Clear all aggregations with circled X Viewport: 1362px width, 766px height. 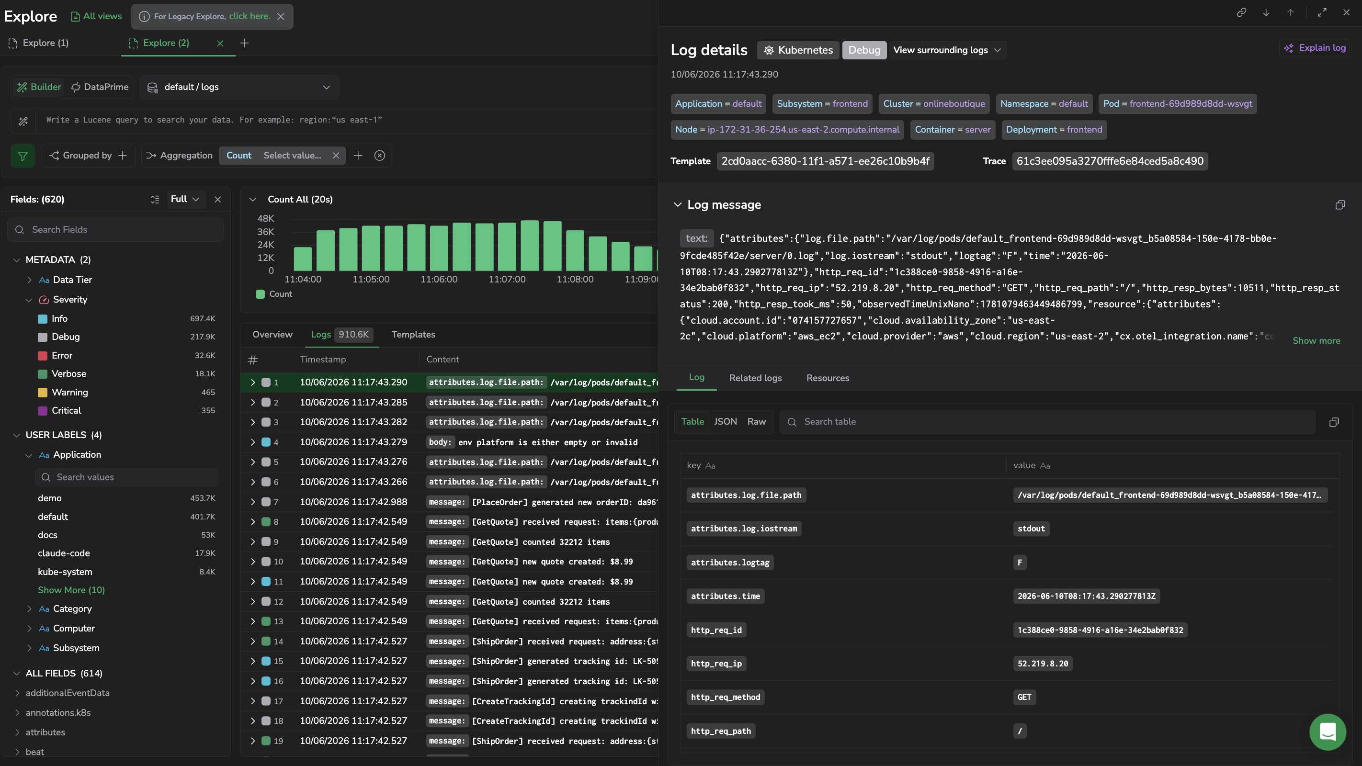coord(380,156)
